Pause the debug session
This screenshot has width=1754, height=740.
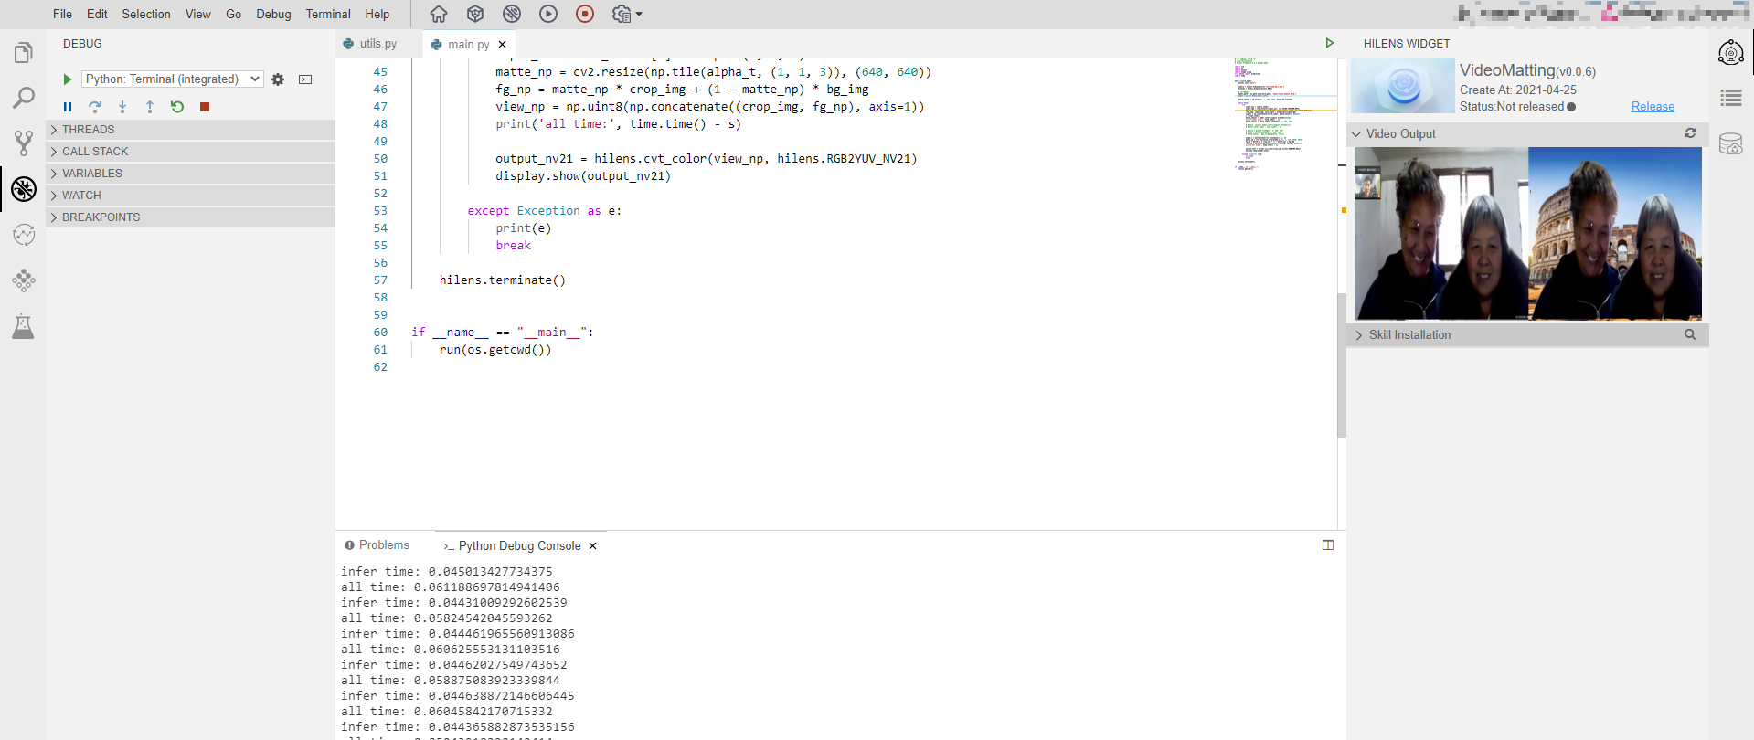68,107
